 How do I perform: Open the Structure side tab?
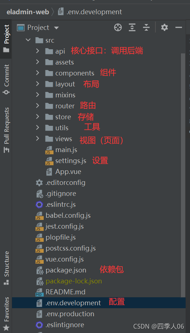tap(6, 268)
